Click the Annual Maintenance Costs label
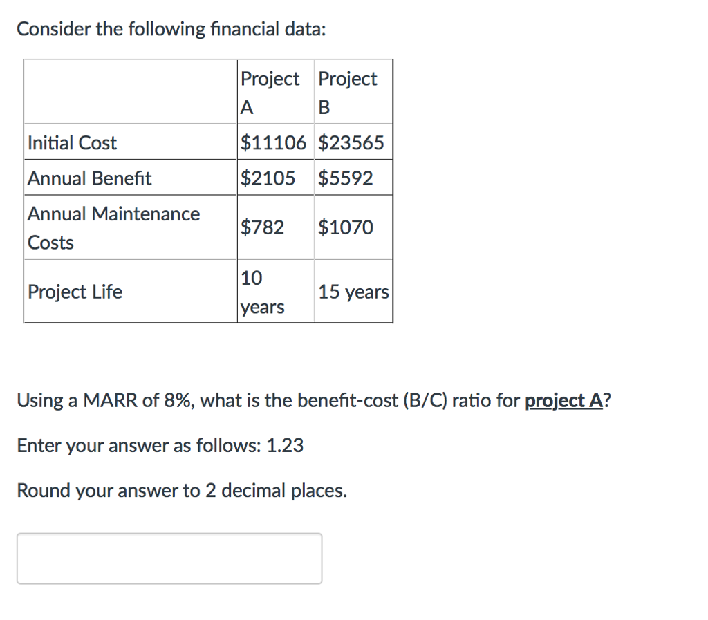Screen dimensions: 708x620 pyautogui.click(x=113, y=227)
